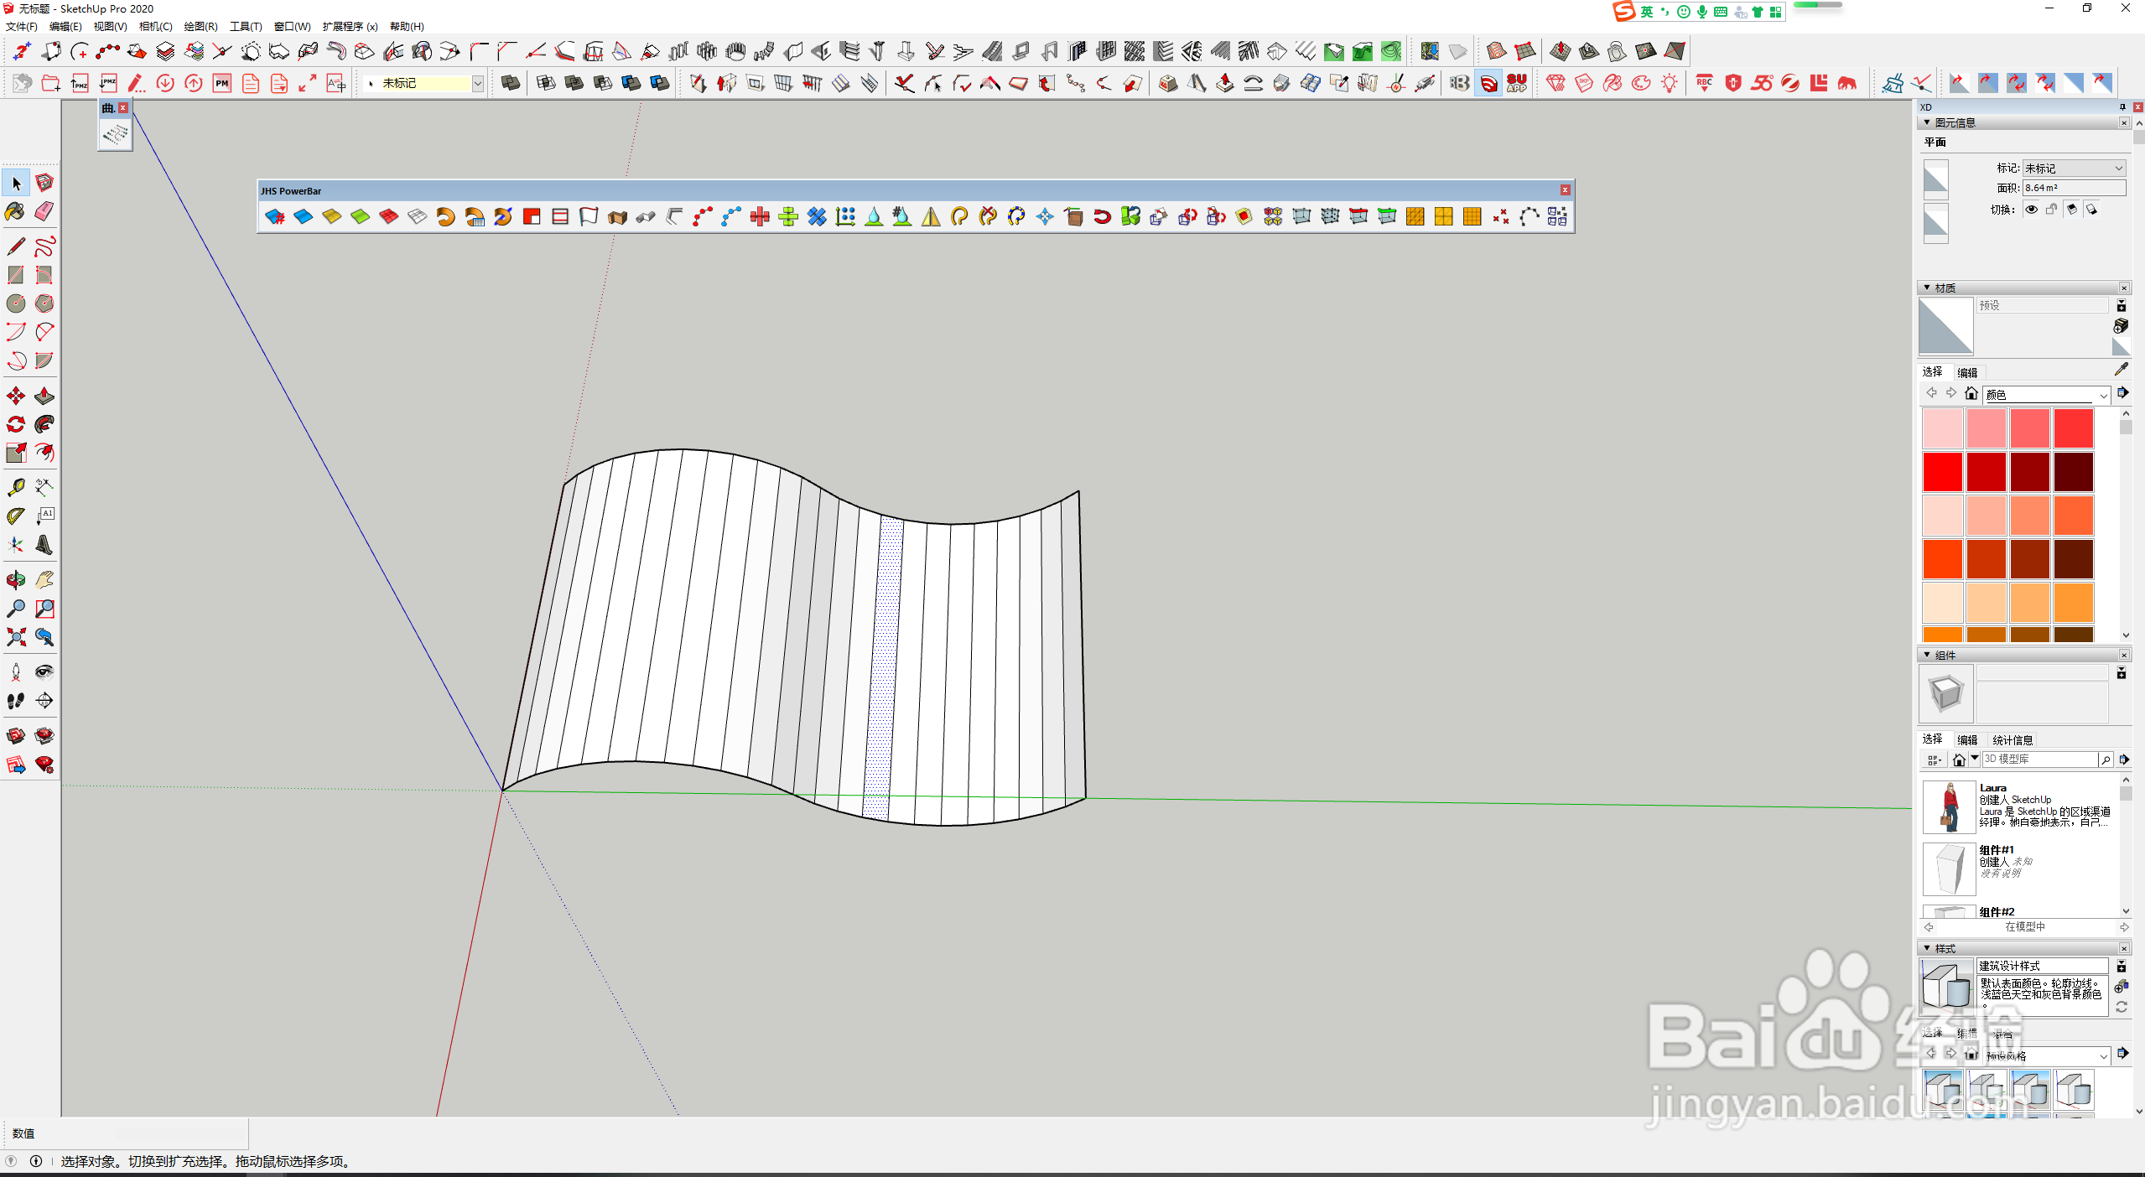Select the pink Eraser tool
Screen dimensions: 2145x1177
pyautogui.click(x=44, y=211)
